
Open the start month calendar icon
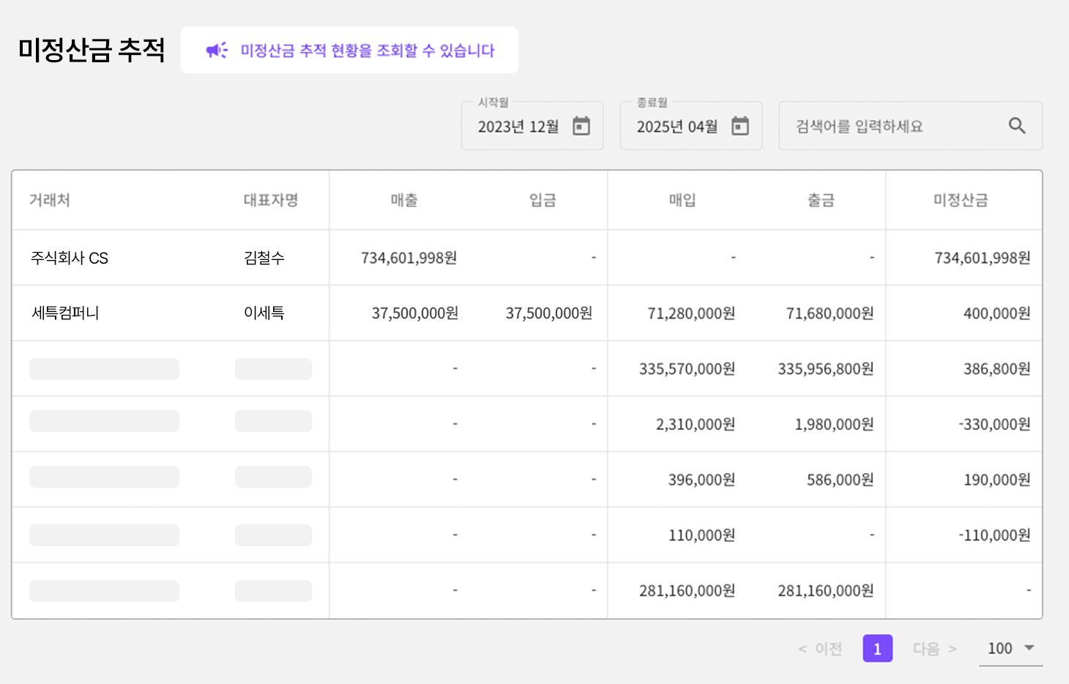(x=581, y=126)
